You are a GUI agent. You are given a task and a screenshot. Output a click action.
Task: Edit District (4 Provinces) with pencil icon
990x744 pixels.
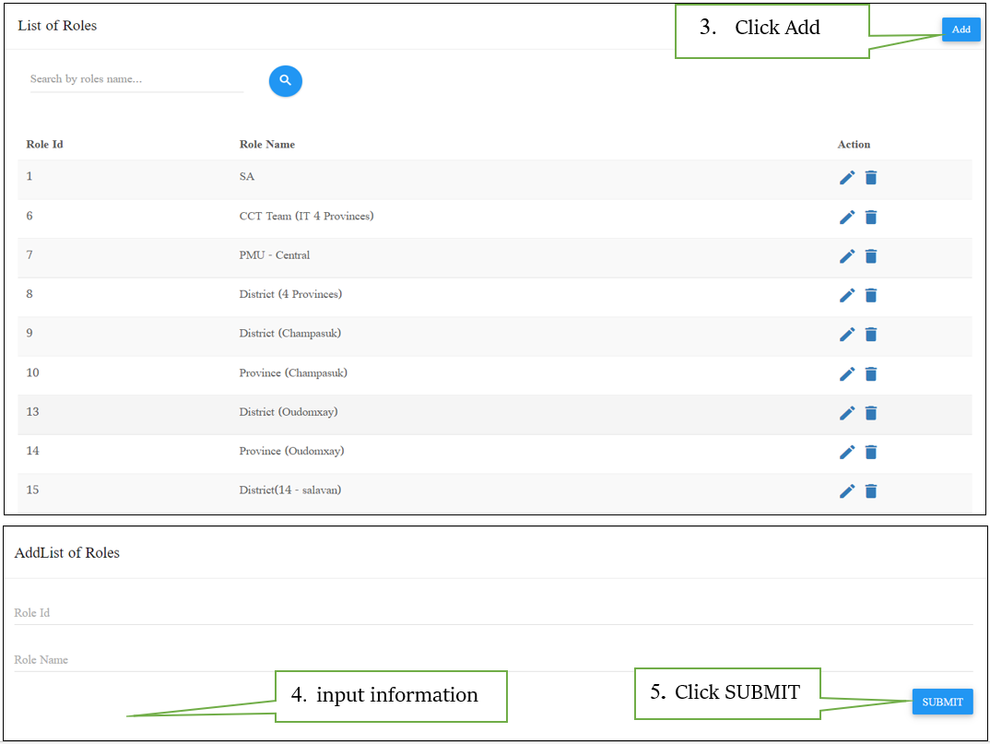click(x=847, y=295)
